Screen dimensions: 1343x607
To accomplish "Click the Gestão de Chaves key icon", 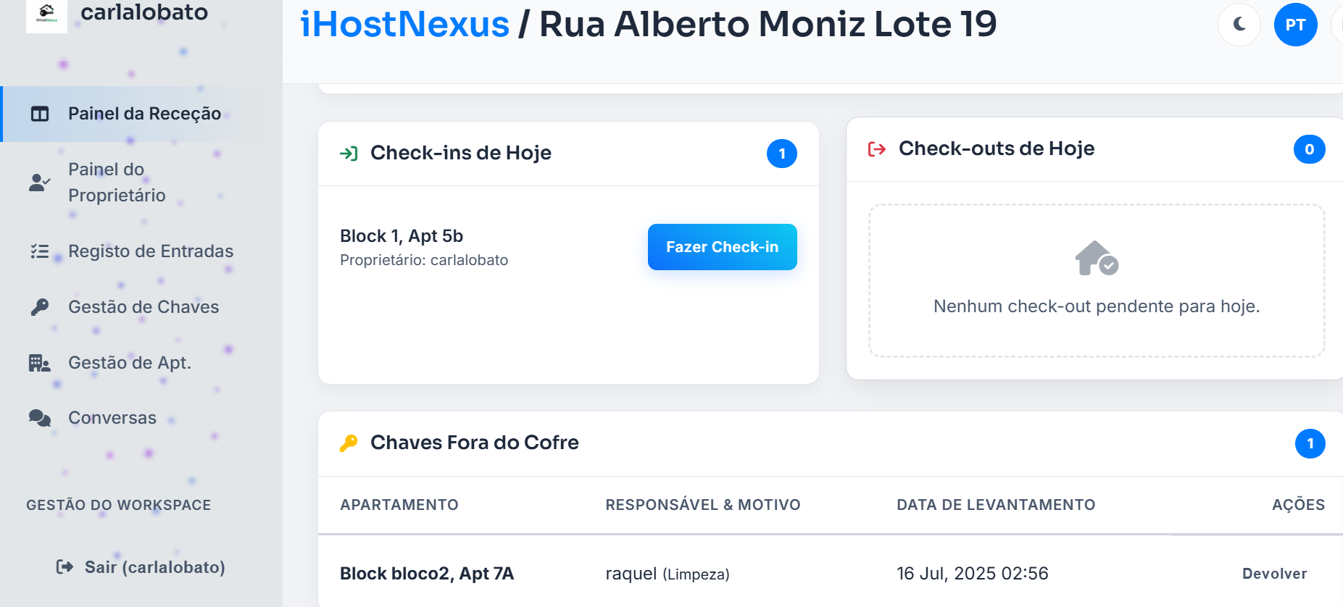I will (40, 306).
